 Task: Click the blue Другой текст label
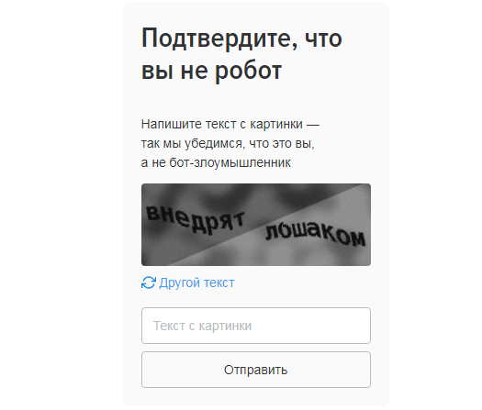point(196,283)
